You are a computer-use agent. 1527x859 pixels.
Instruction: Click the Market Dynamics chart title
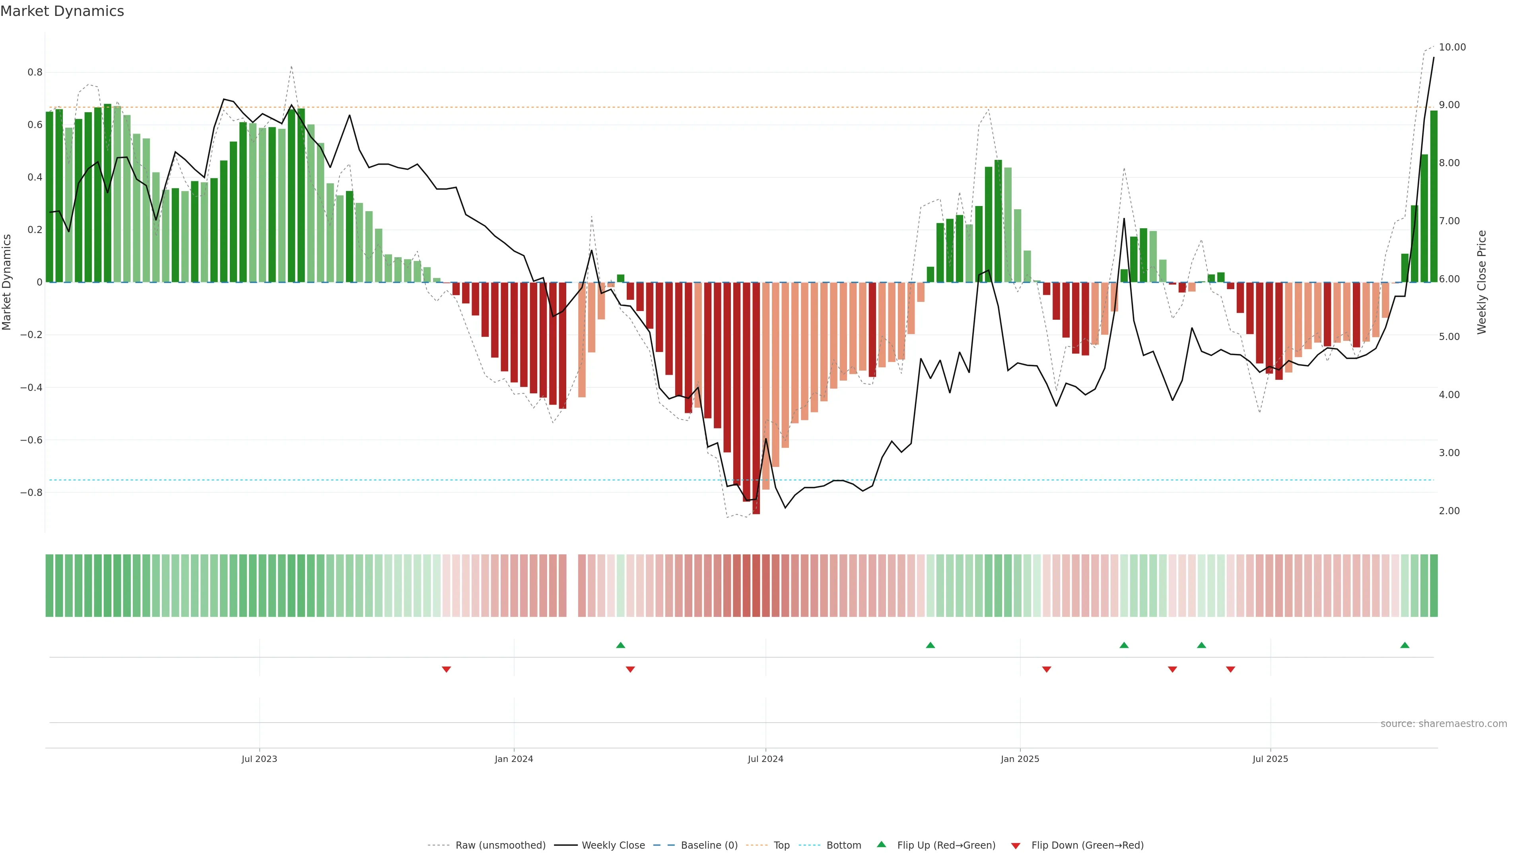(x=62, y=11)
